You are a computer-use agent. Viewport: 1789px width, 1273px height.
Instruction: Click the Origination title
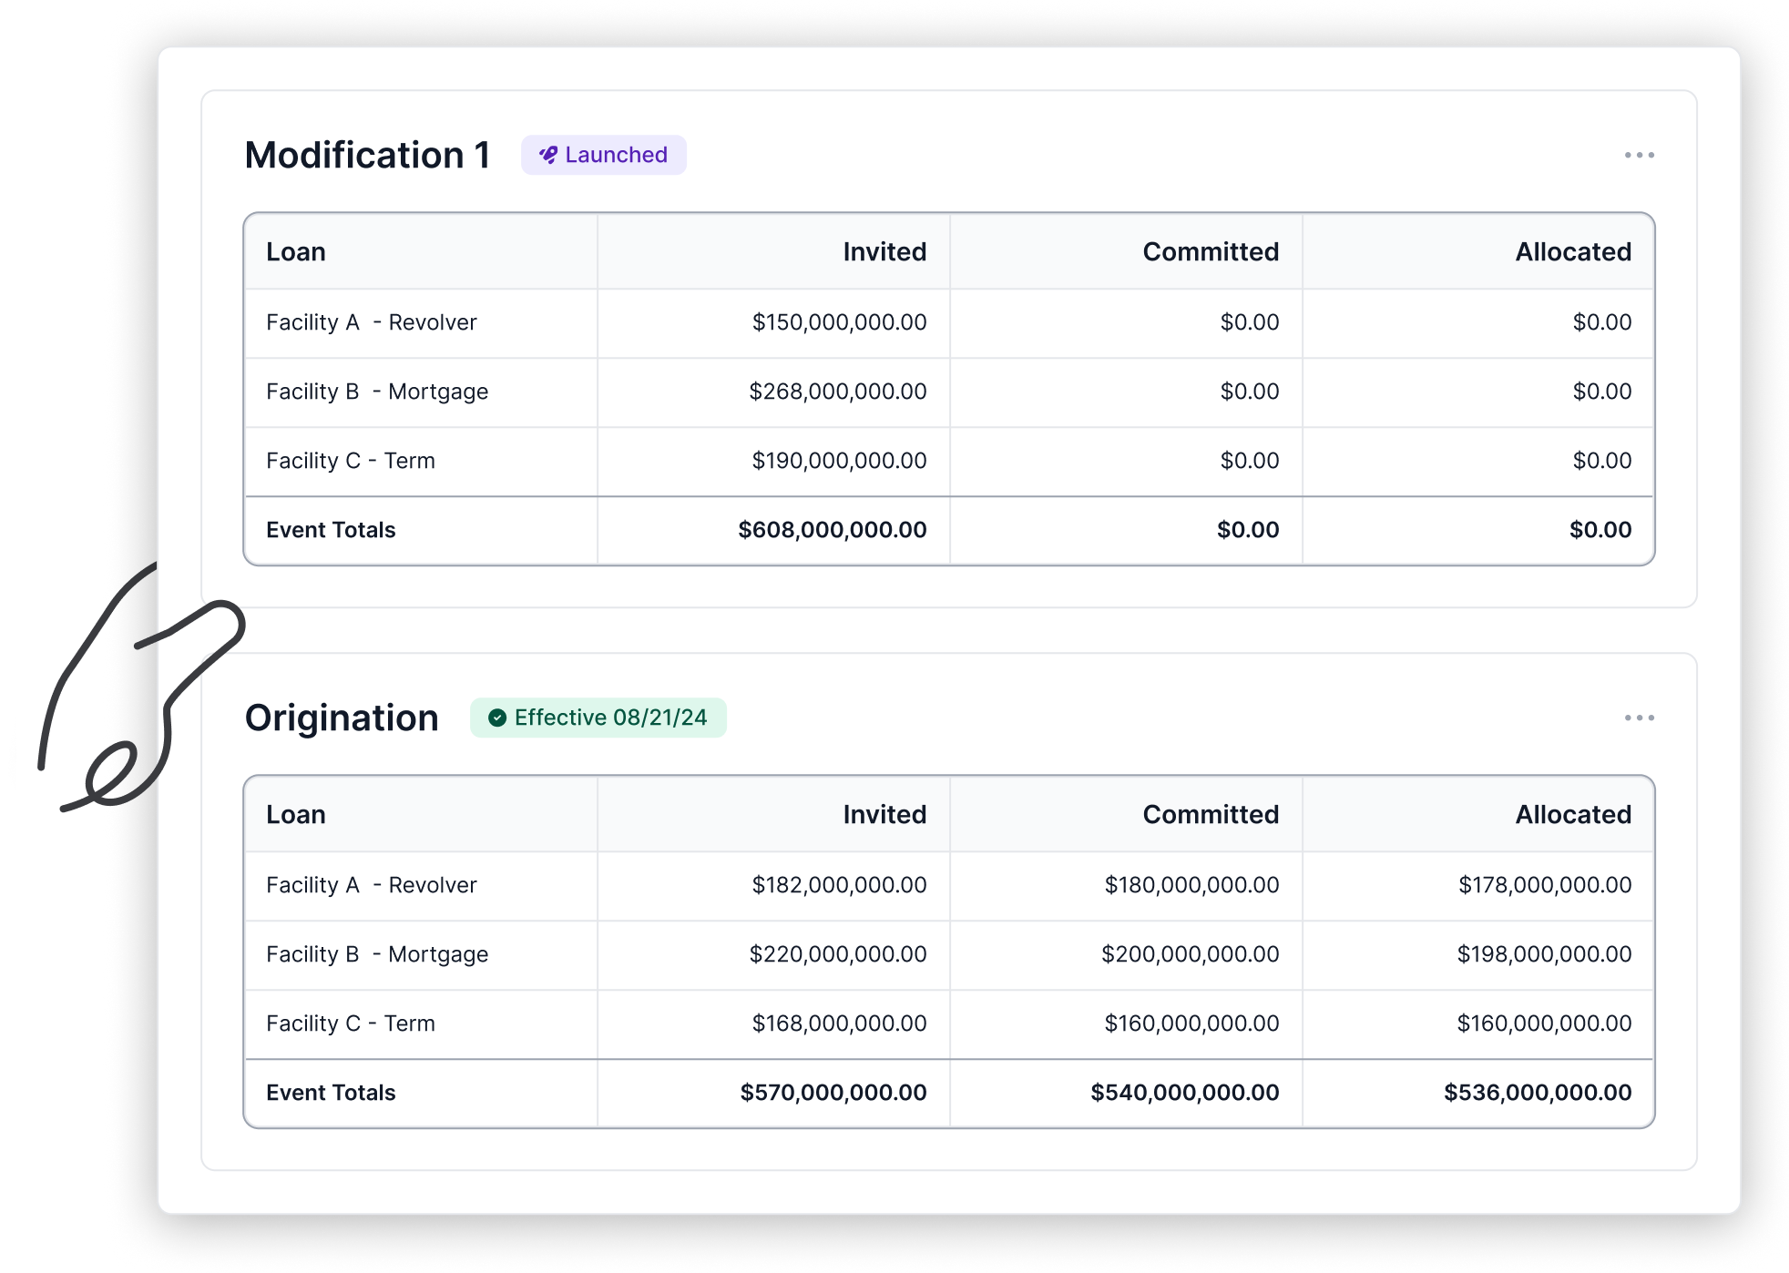(x=342, y=718)
